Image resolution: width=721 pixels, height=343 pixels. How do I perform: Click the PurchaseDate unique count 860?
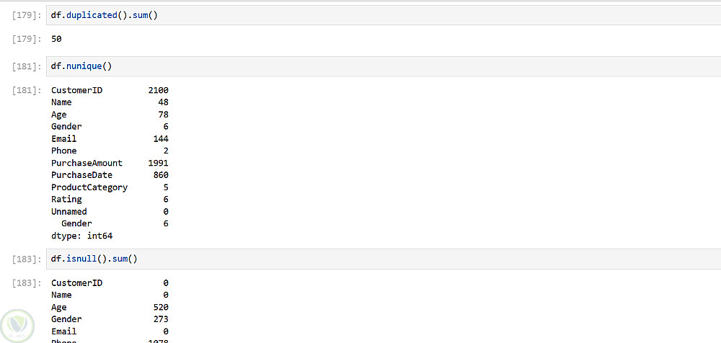161,175
